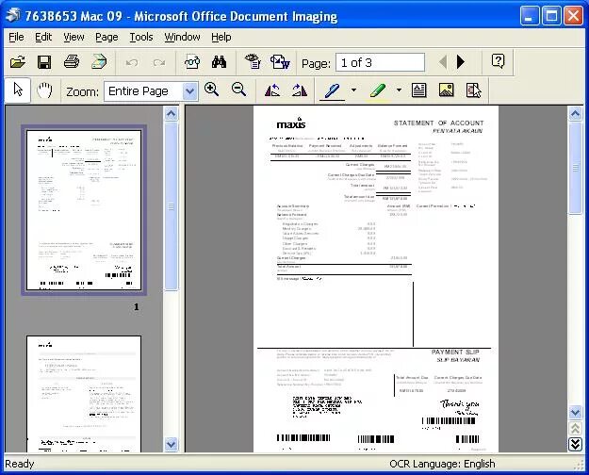Insert a text box annotation
Image resolution: width=589 pixels, height=475 pixels.
click(x=418, y=90)
